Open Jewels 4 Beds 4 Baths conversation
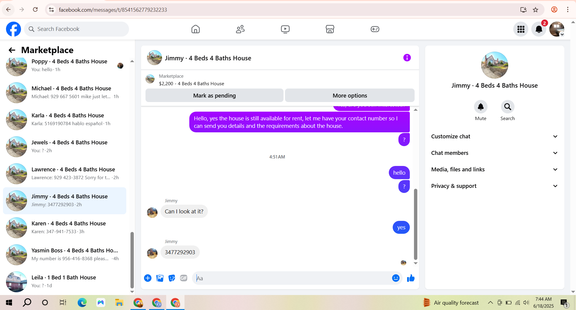The image size is (576, 310). point(64,147)
